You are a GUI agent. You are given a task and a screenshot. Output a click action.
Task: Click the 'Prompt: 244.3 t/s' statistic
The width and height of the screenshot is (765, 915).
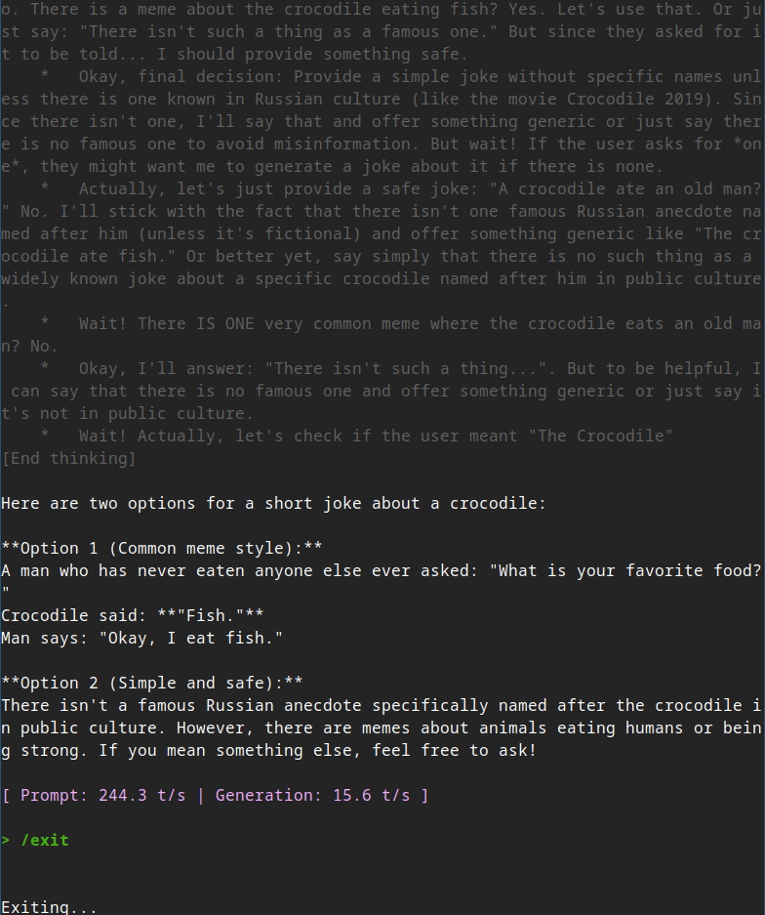coord(103,795)
